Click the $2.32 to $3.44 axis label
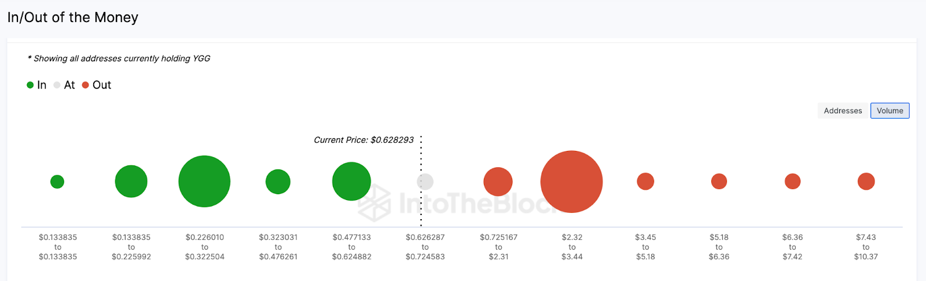Image resolution: width=926 pixels, height=281 pixels. point(572,247)
